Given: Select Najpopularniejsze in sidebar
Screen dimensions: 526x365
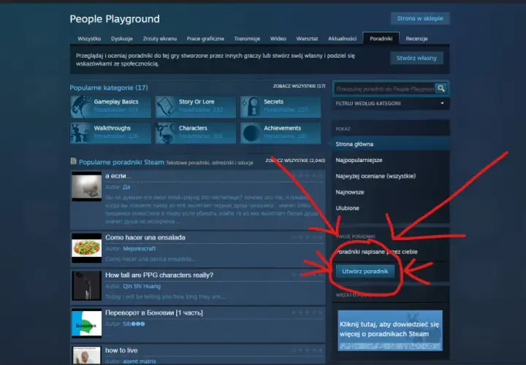Looking at the screenshot, I should click(359, 160).
